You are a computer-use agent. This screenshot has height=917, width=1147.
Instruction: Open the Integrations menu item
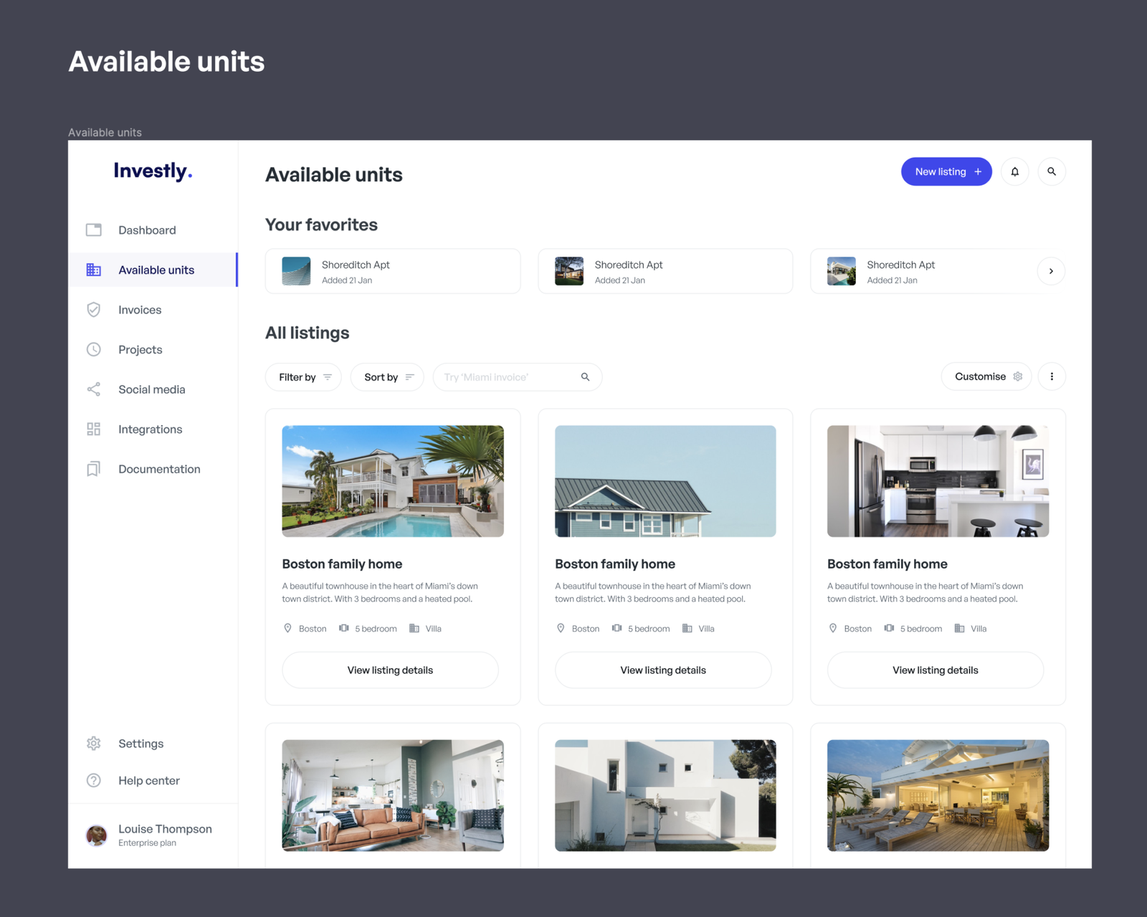pyautogui.click(x=153, y=429)
